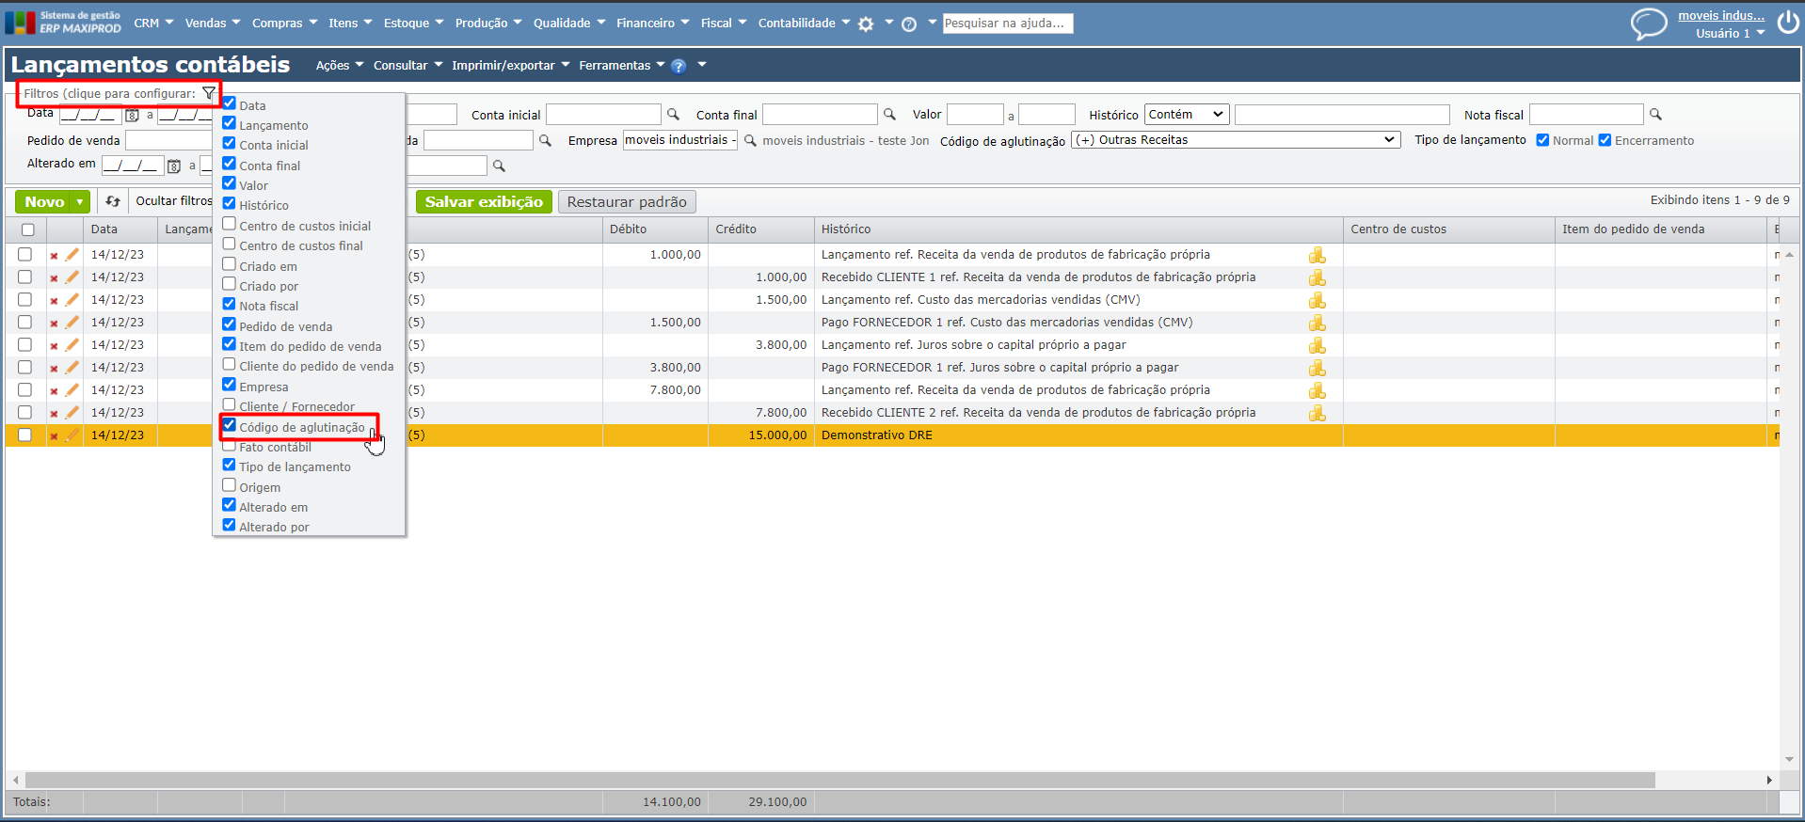Open the moveis indus... company link
This screenshot has height=822, width=1805.
1721,16
